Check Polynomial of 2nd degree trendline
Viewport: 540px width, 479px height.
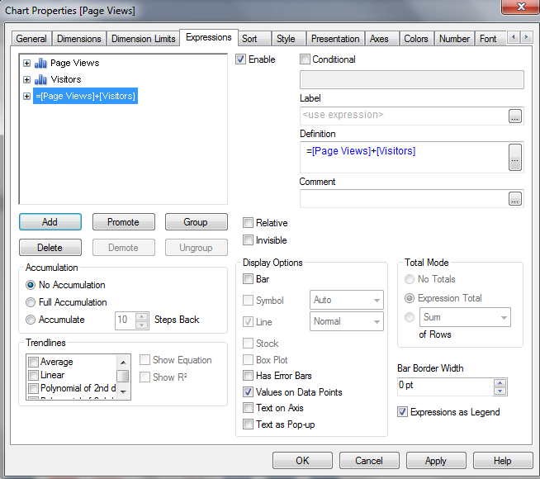point(33,388)
